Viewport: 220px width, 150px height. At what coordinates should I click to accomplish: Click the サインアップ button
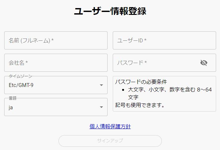110,141
